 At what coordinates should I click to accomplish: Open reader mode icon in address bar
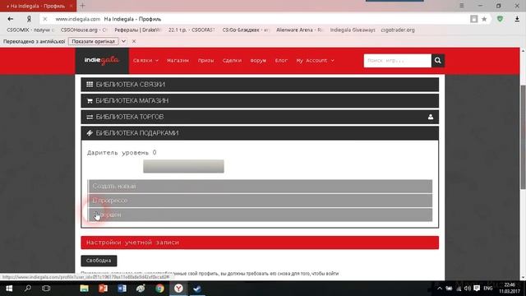coord(473,19)
